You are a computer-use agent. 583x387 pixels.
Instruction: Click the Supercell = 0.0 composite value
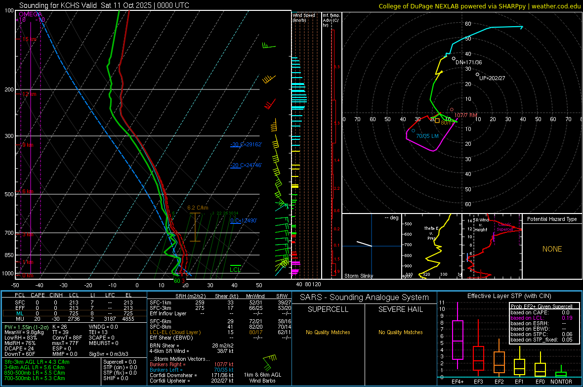120,362
